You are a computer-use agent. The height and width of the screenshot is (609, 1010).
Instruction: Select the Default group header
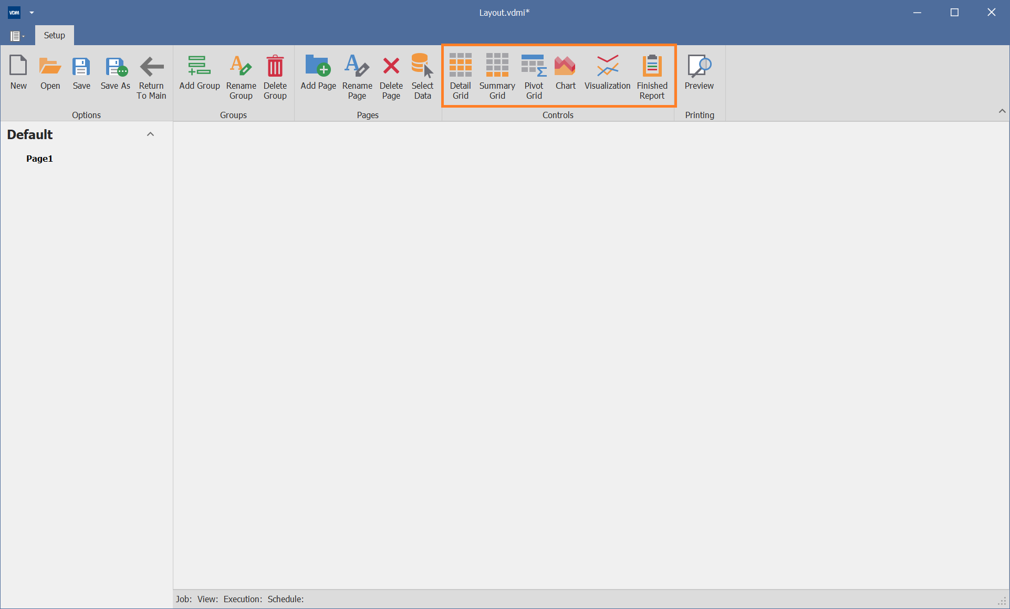[x=30, y=134]
